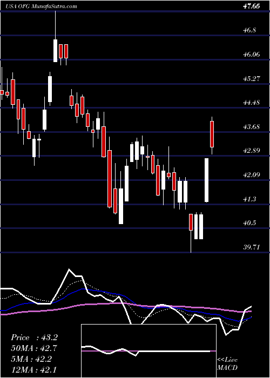Click the 40.5 price axis label
Viewport: 270px width, 378px height.
point(249,223)
